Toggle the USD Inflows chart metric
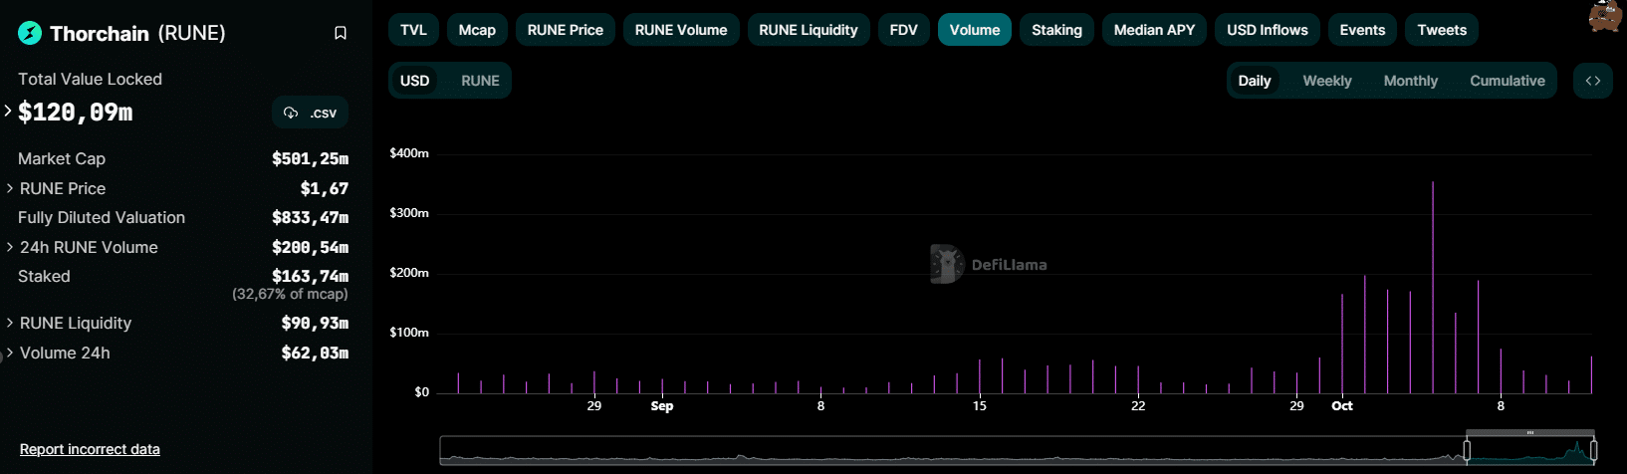Image resolution: width=1627 pixels, height=474 pixels. 1268,30
